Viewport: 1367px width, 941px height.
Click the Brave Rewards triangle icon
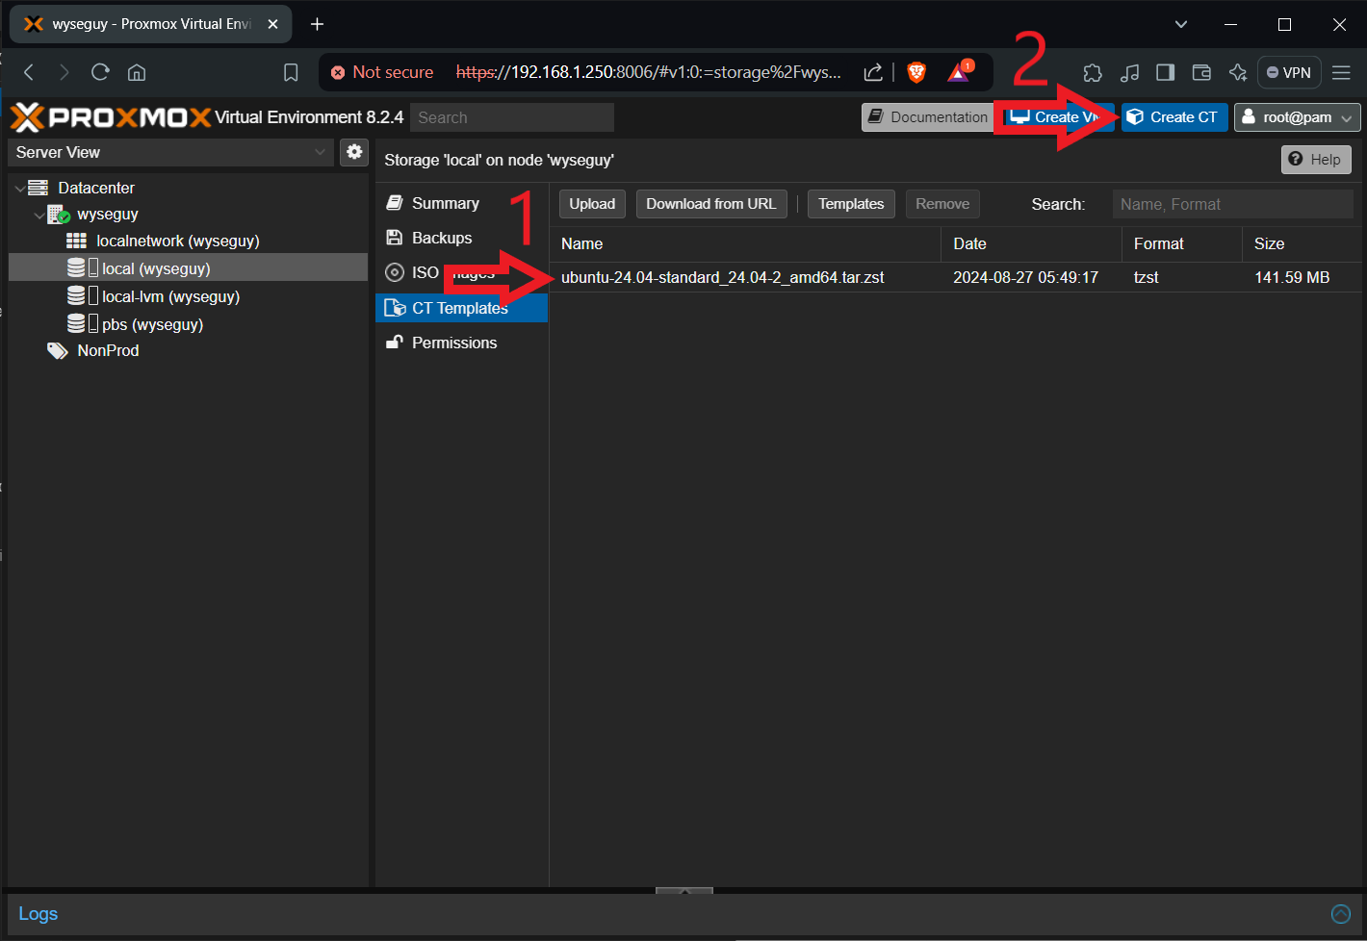[960, 71]
